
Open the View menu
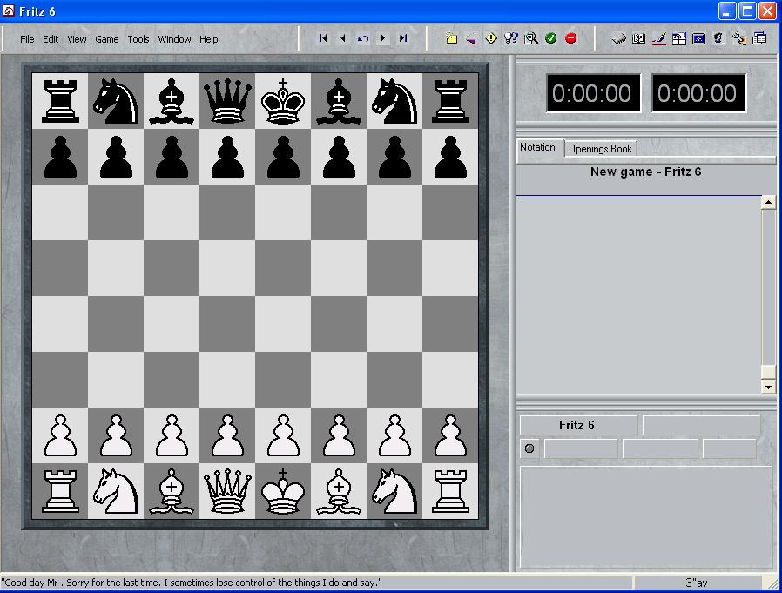point(77,39)
